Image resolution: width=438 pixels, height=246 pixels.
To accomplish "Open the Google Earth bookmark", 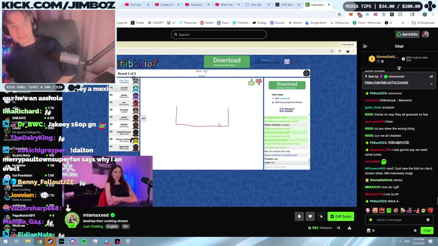I will click(316, 23).
